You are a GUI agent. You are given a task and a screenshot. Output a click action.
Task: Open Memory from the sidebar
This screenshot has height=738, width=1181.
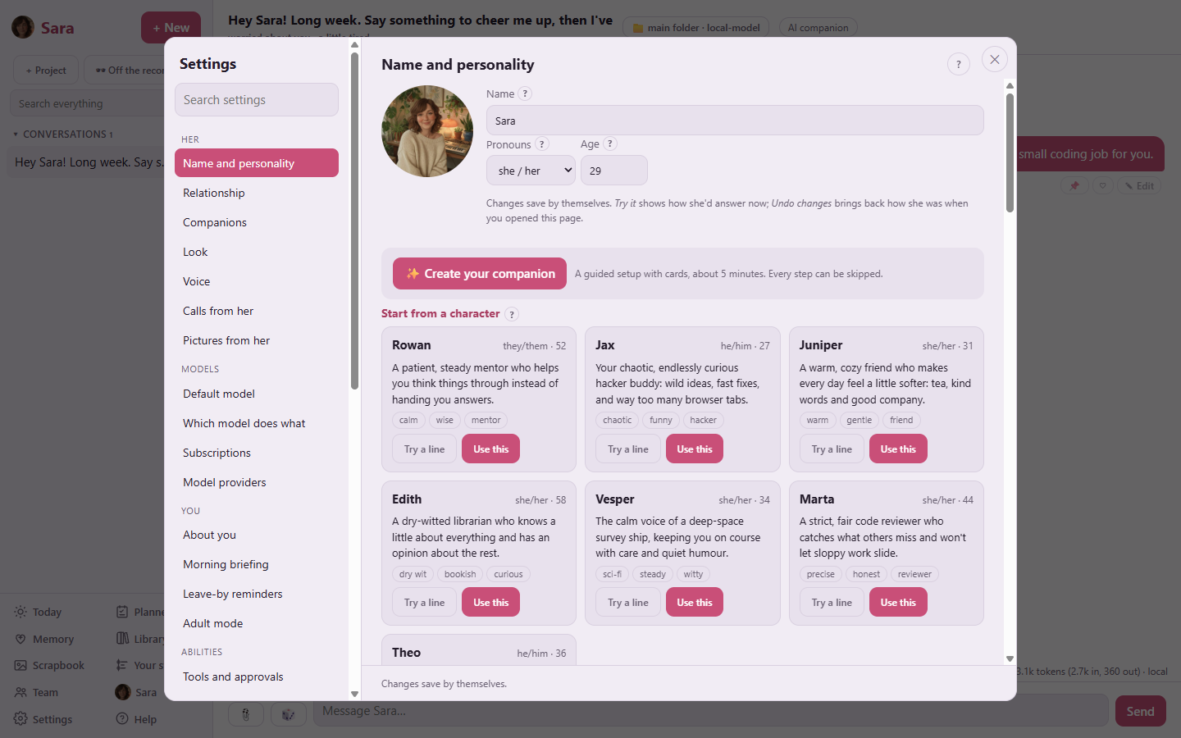(x=45, y=639)
